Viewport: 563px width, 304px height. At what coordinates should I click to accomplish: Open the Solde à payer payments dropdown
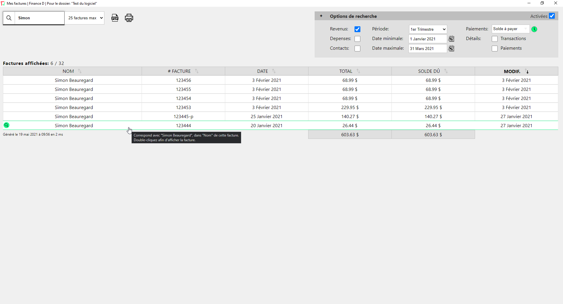[510, 29]
